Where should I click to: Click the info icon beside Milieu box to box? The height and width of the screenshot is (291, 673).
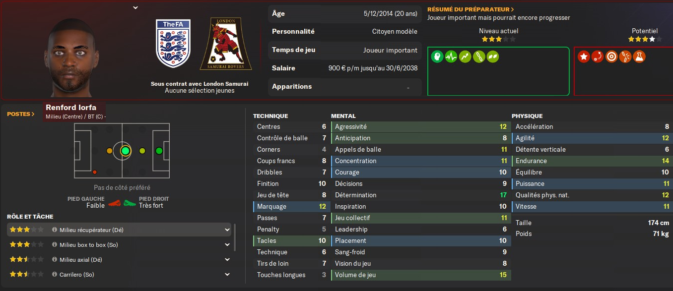click(55, 245)
